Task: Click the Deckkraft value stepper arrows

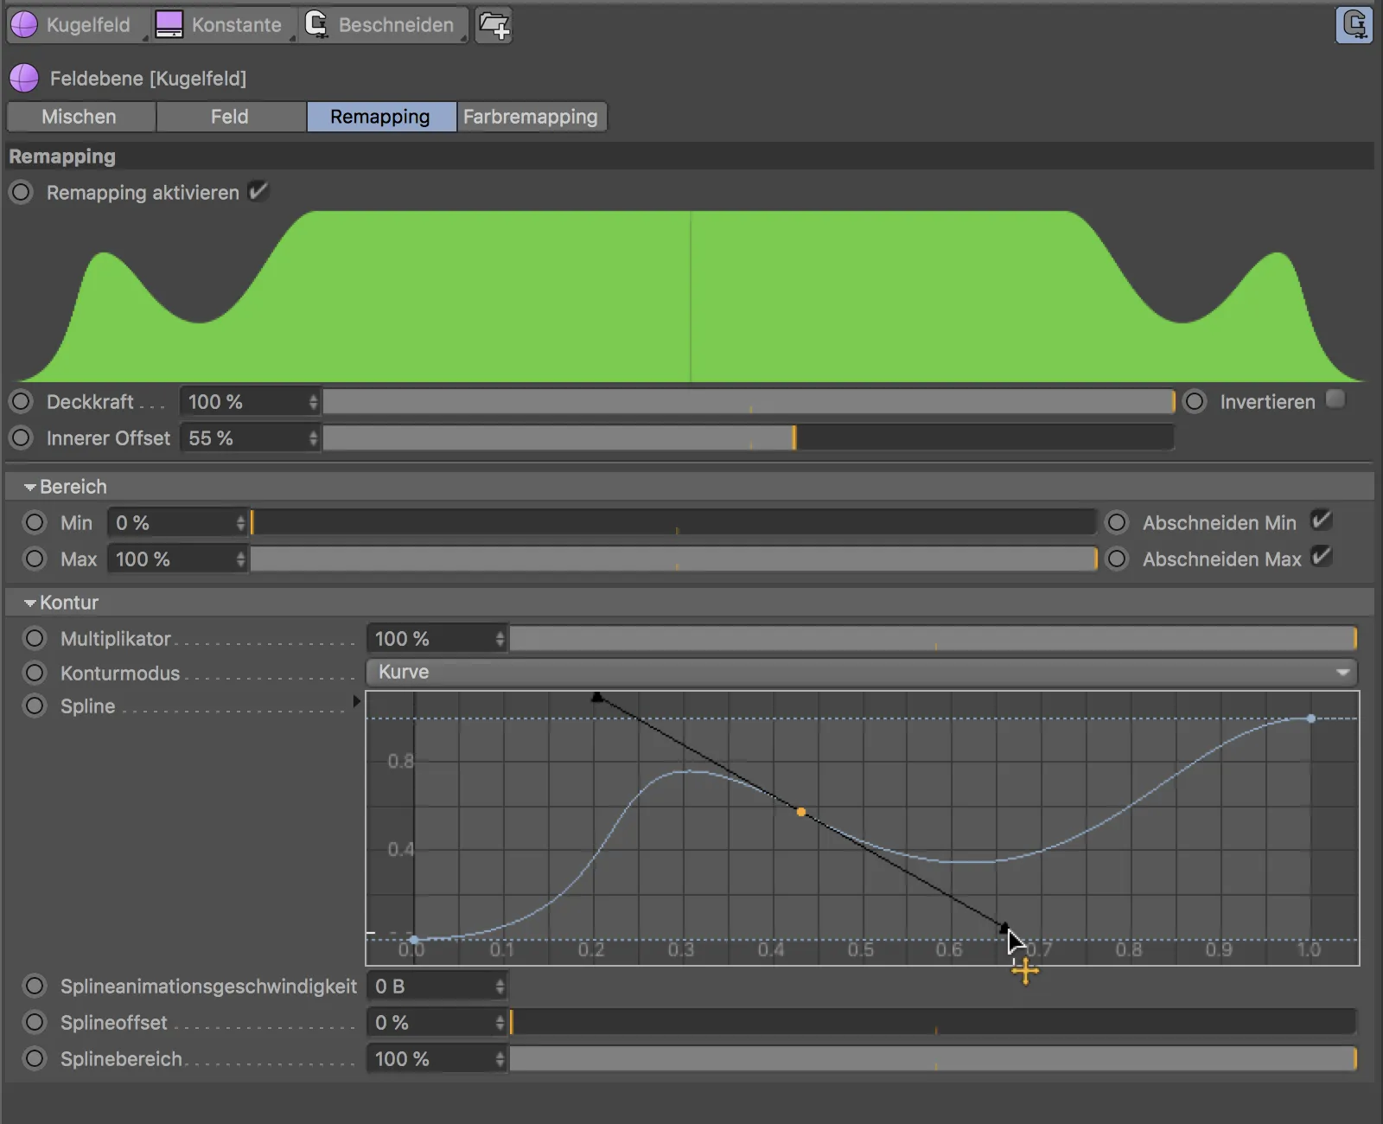Action: (313, 401)
